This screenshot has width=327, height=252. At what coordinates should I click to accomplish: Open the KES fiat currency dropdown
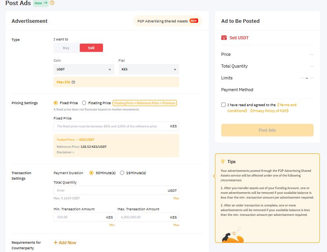[149, 68]
